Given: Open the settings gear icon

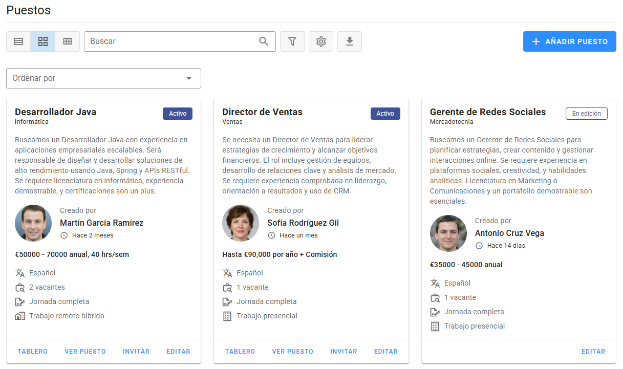Looking at the screenshot, I should point(321,41).
